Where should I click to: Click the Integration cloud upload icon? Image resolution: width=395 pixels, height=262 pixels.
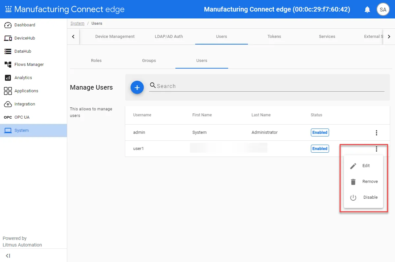point(8,104)
